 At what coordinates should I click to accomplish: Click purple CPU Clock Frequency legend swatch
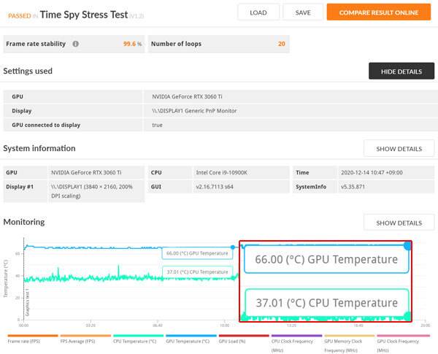[295, 336]
